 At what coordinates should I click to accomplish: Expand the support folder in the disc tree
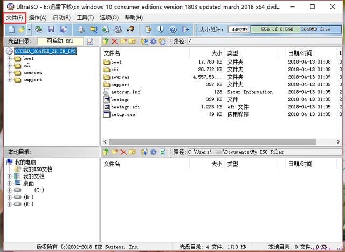pos(10,80)
